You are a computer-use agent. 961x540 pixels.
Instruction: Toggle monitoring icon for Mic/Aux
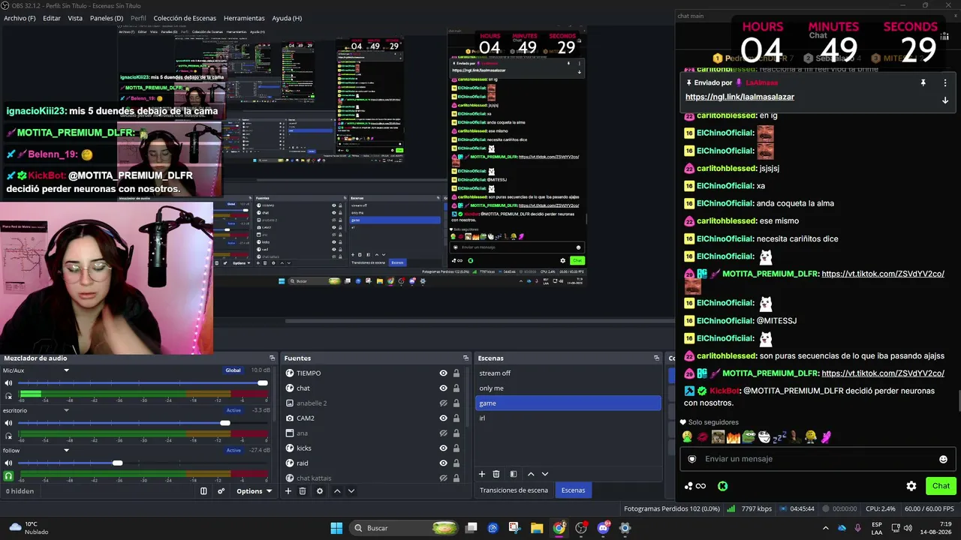[9, 396]
